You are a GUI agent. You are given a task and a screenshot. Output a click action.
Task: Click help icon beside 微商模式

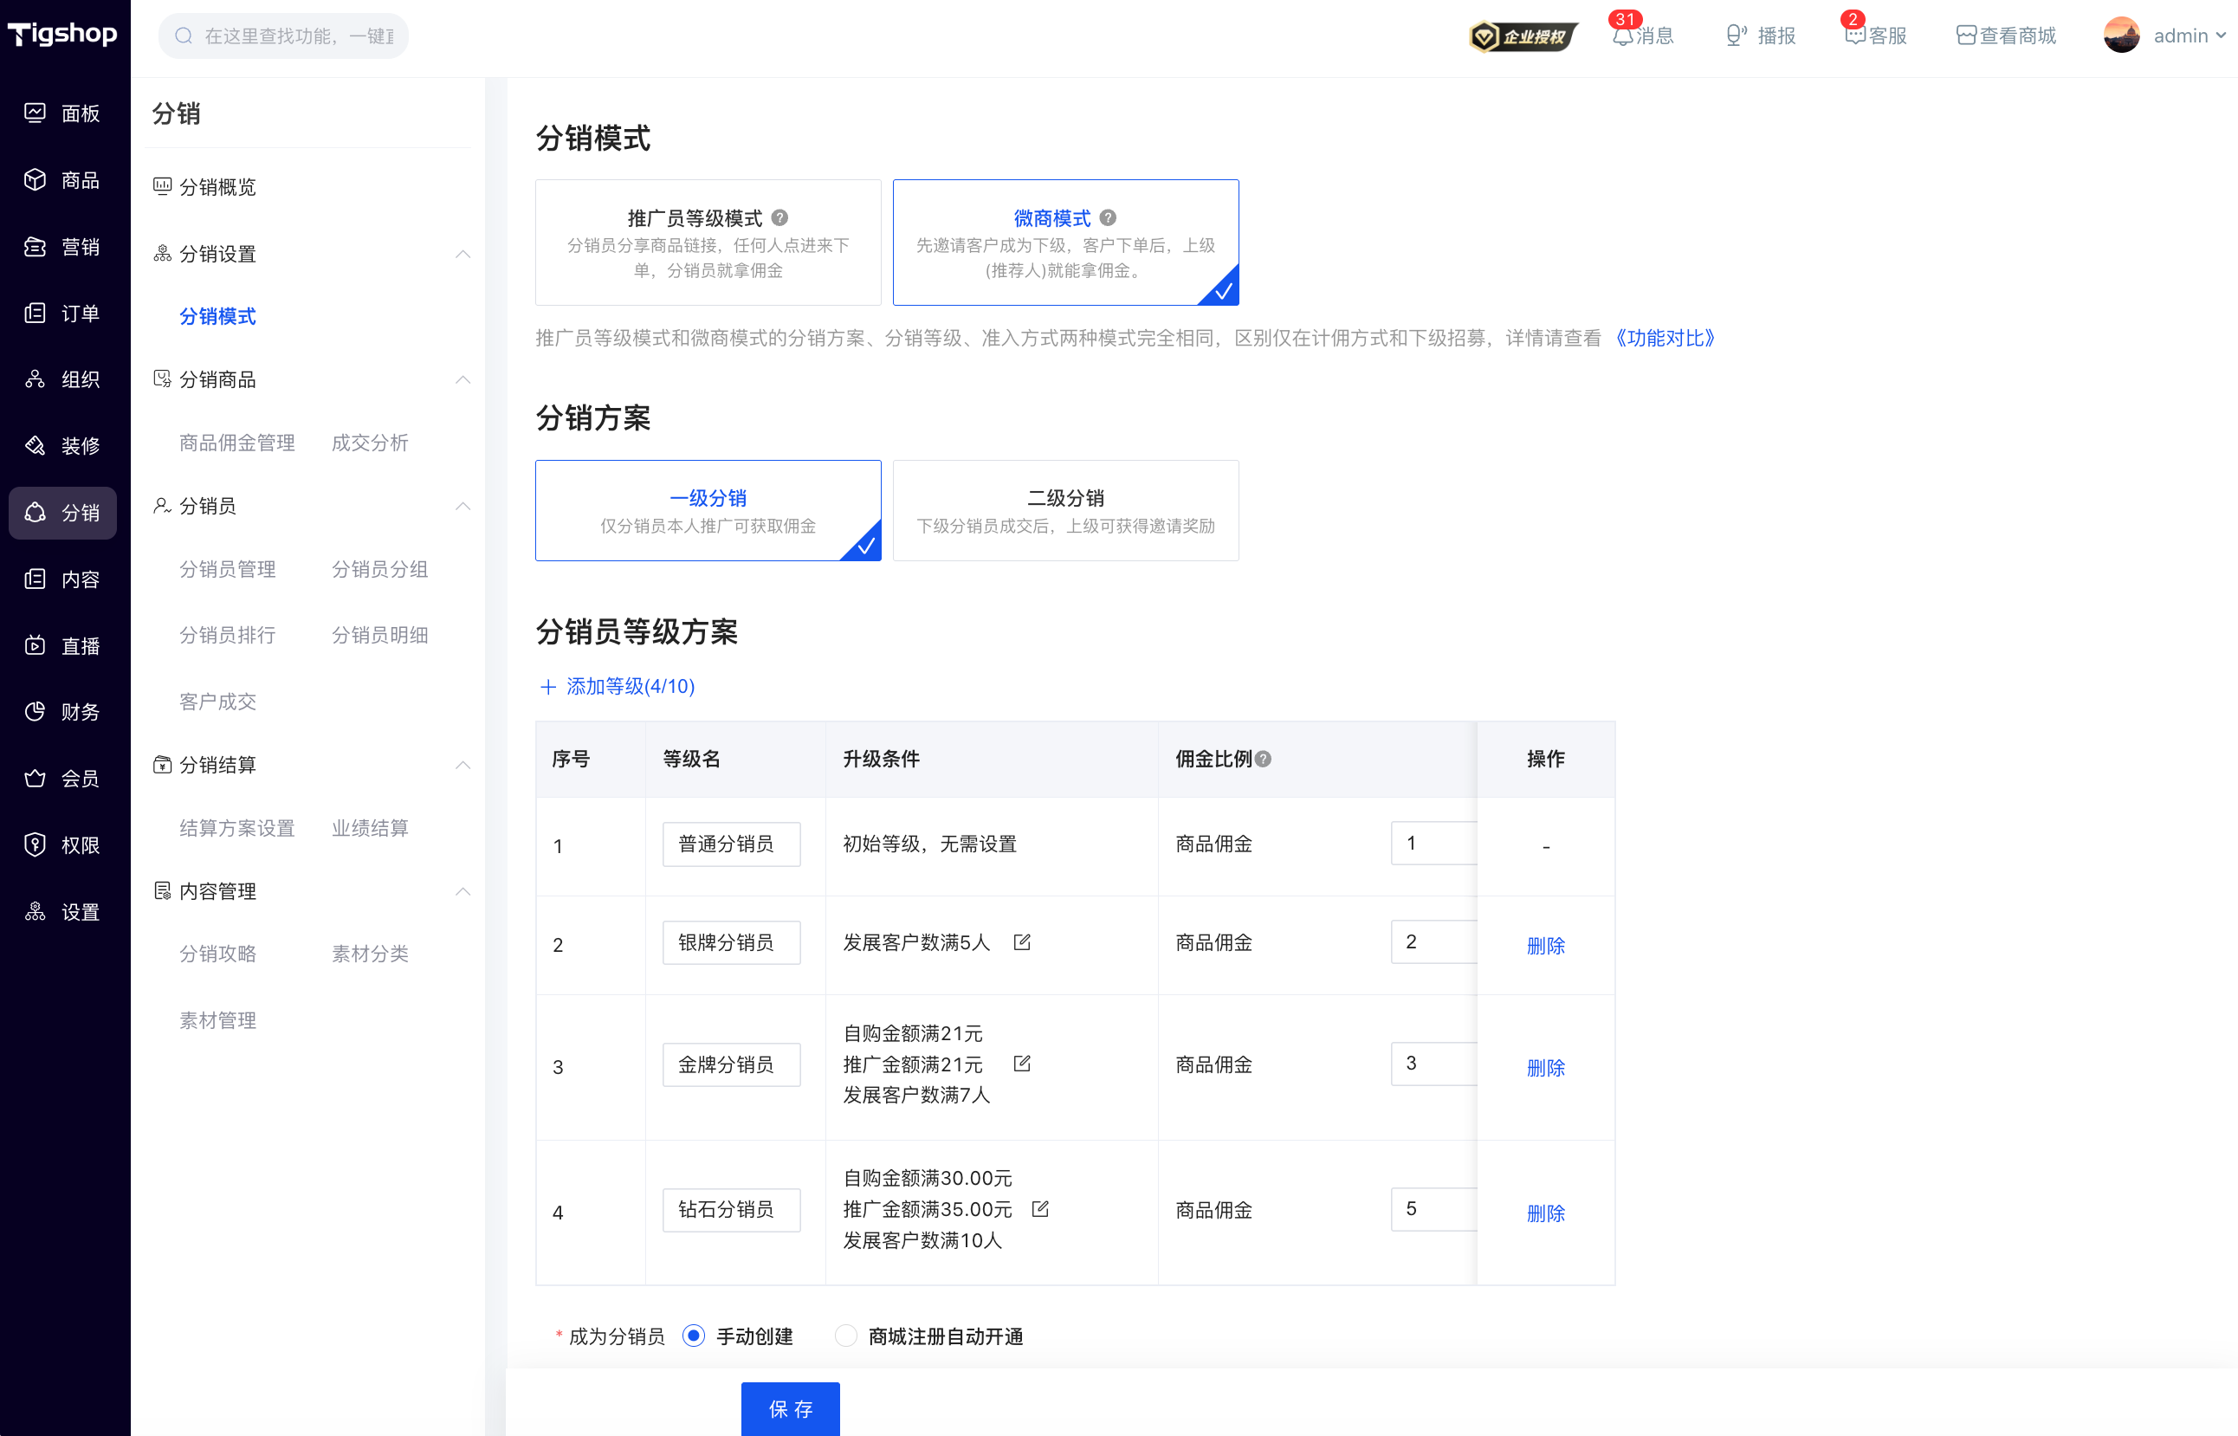pos(1108,217)
